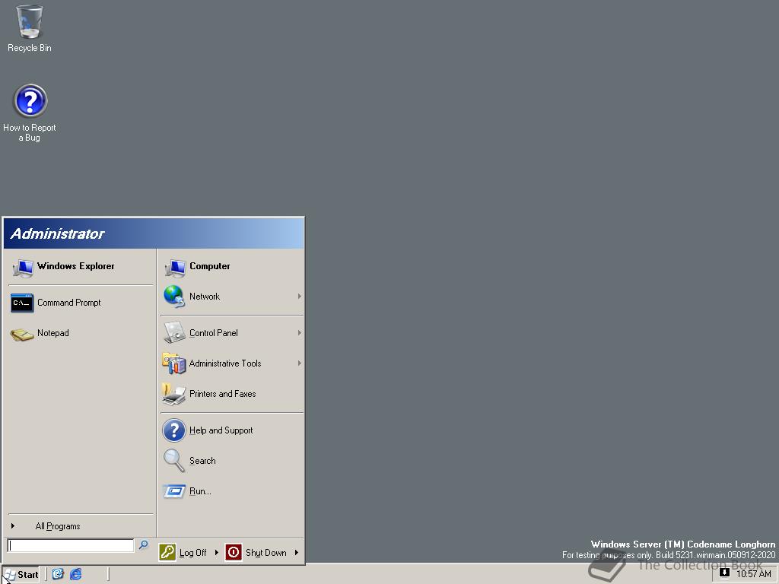Click the Administrative Tools icon
This screenshot has width=779, height=584.
(x=174, y=363)
